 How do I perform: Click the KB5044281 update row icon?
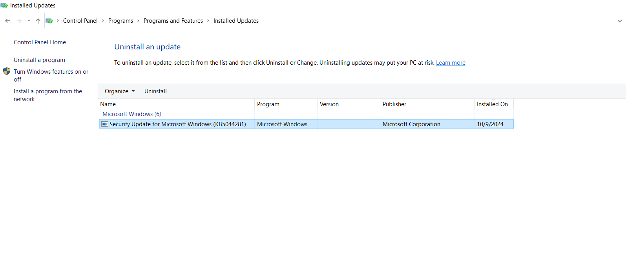(x=105, y=124)
